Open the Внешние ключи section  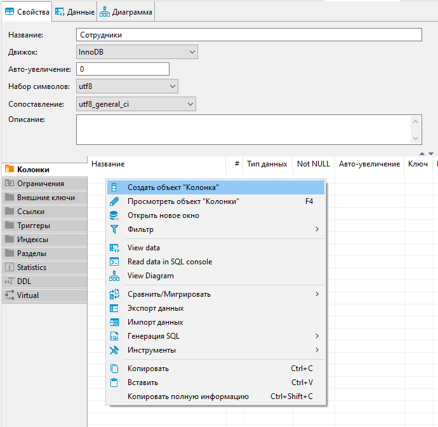coord(46,198)
